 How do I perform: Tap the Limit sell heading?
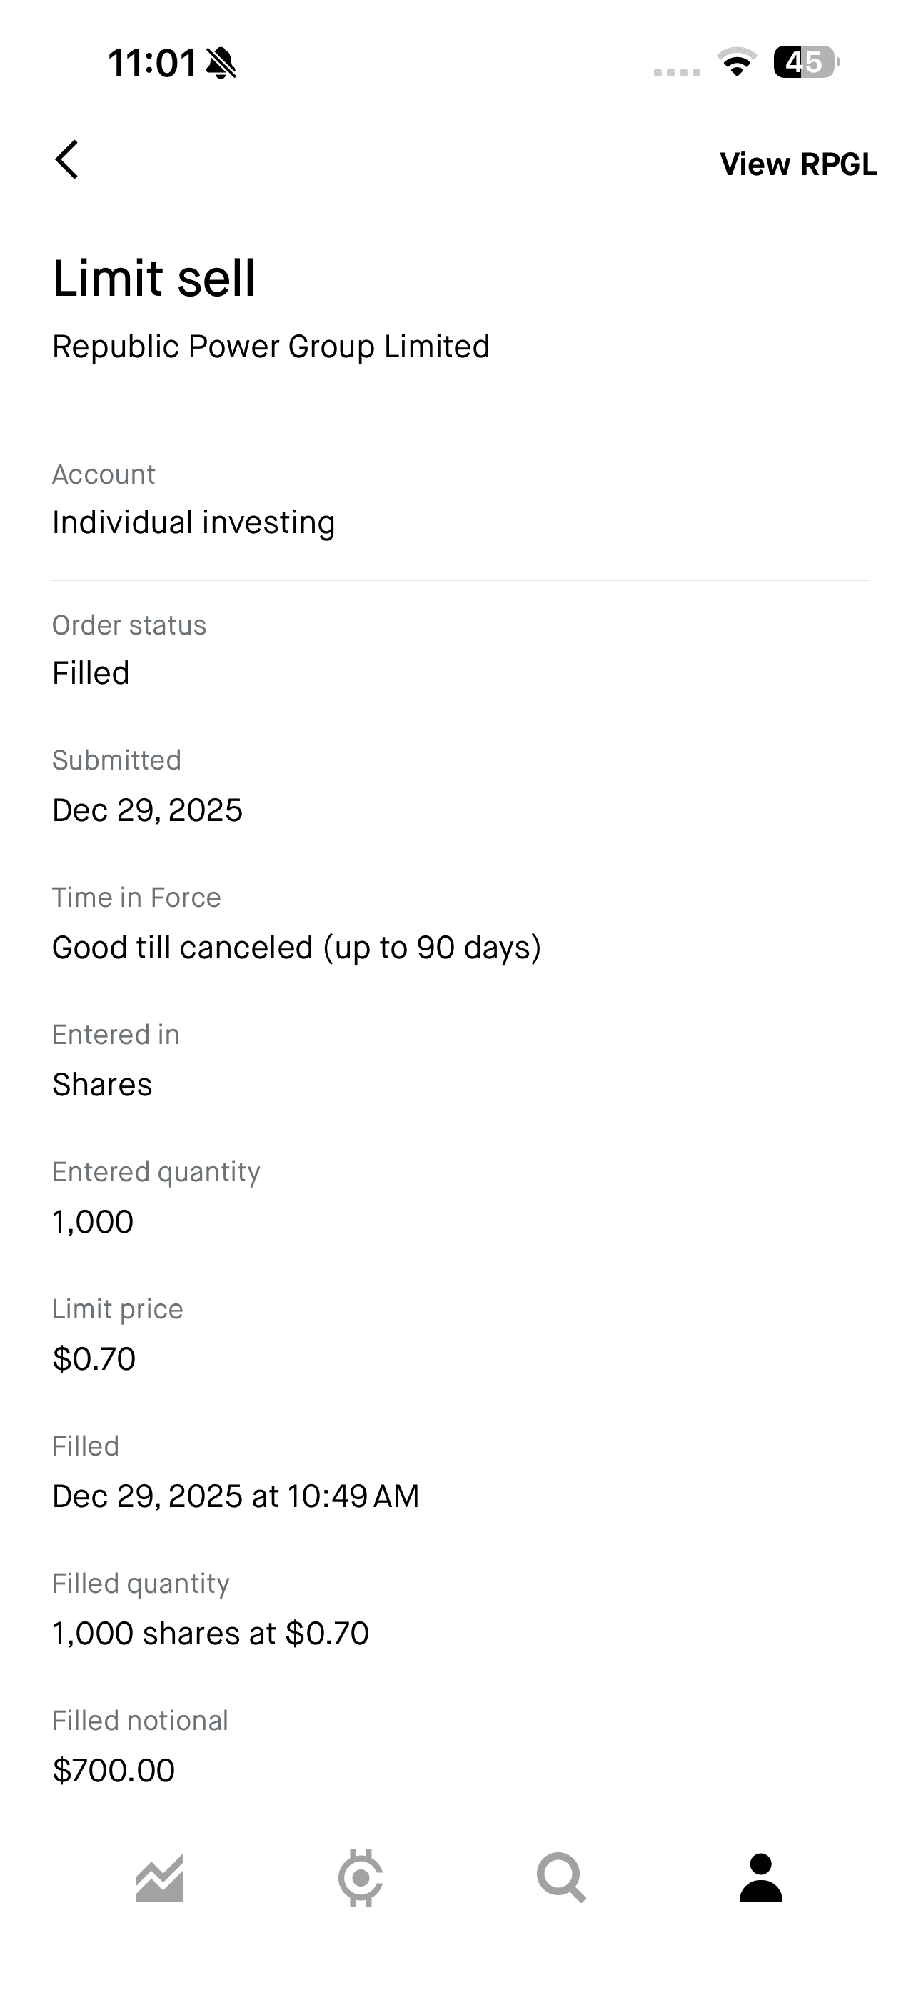pos(153,279)
